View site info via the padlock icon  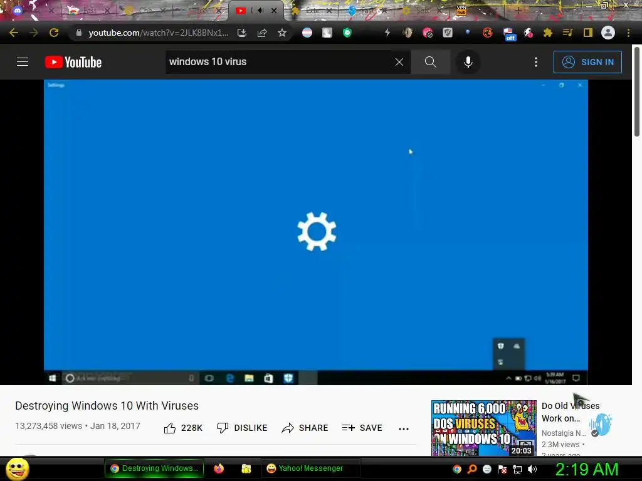pyautogui.click(x=78, y=33)
